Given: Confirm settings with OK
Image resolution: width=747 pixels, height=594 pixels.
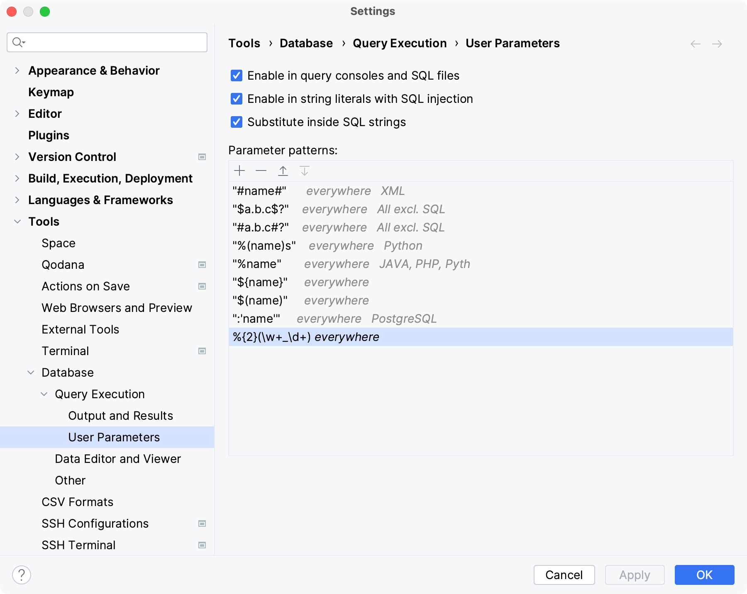Looking at the screenshot, I should [704, 575].
